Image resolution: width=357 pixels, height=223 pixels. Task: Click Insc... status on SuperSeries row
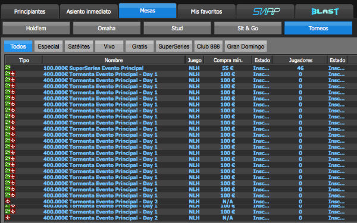(x=261, y=68)
